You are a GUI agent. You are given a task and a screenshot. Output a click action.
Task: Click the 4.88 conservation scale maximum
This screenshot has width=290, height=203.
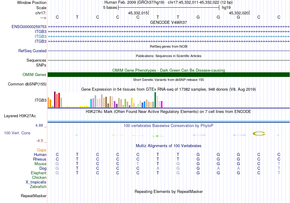39,125
